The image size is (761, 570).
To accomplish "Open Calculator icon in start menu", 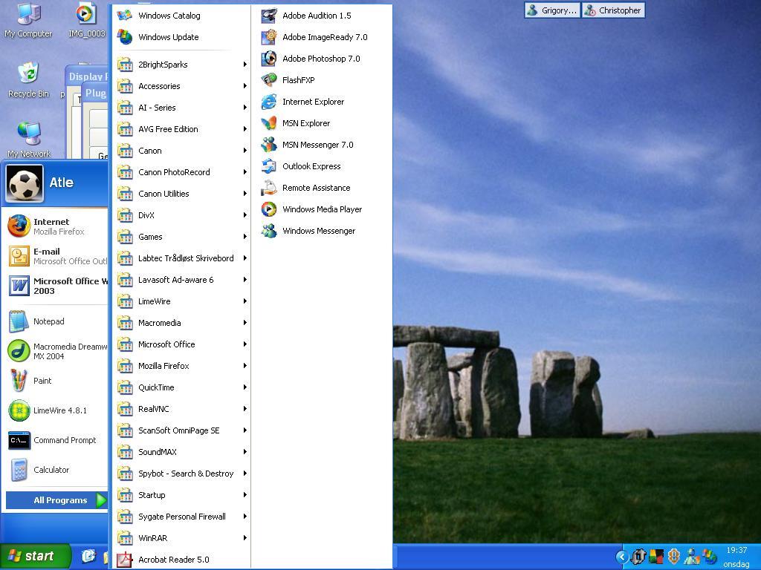I will (19, 470).
